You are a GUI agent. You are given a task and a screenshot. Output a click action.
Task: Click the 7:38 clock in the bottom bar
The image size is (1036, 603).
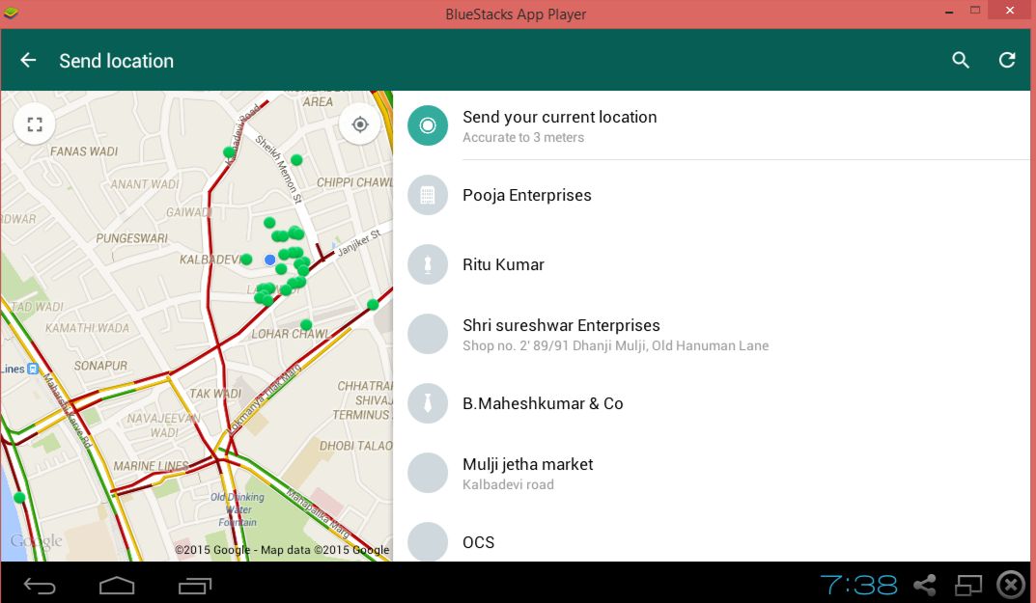[x=859, y=586]
